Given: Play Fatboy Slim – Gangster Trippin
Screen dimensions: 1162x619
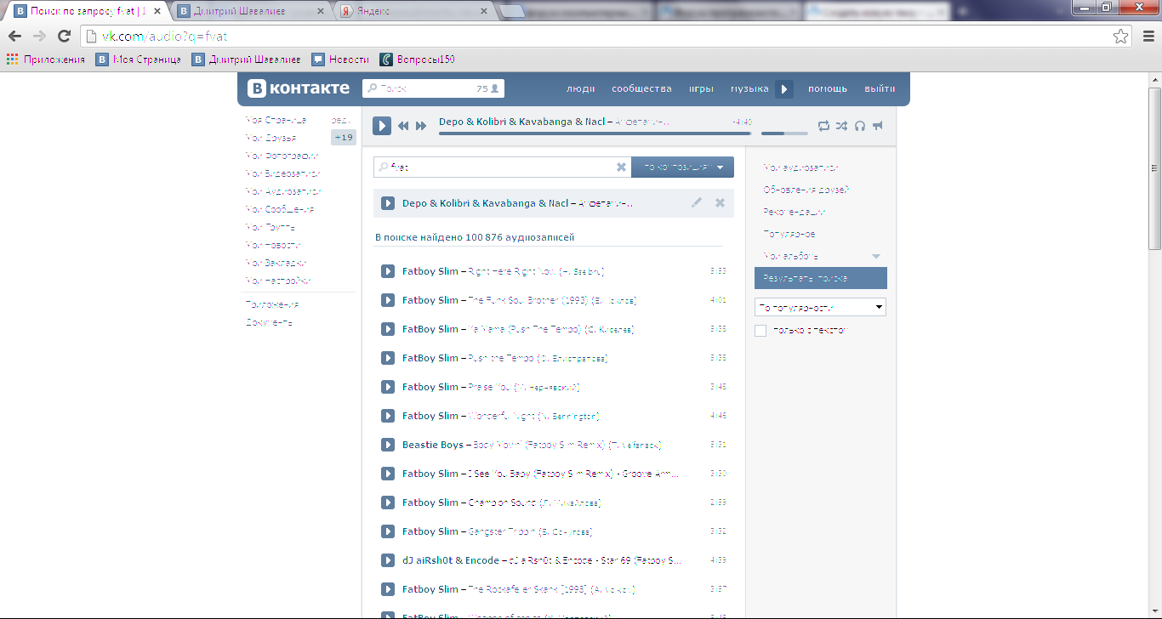Looking at the screenshot, I should 387,531.
